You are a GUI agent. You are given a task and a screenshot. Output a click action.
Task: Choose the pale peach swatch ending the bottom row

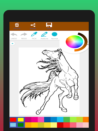click(86, 125)
